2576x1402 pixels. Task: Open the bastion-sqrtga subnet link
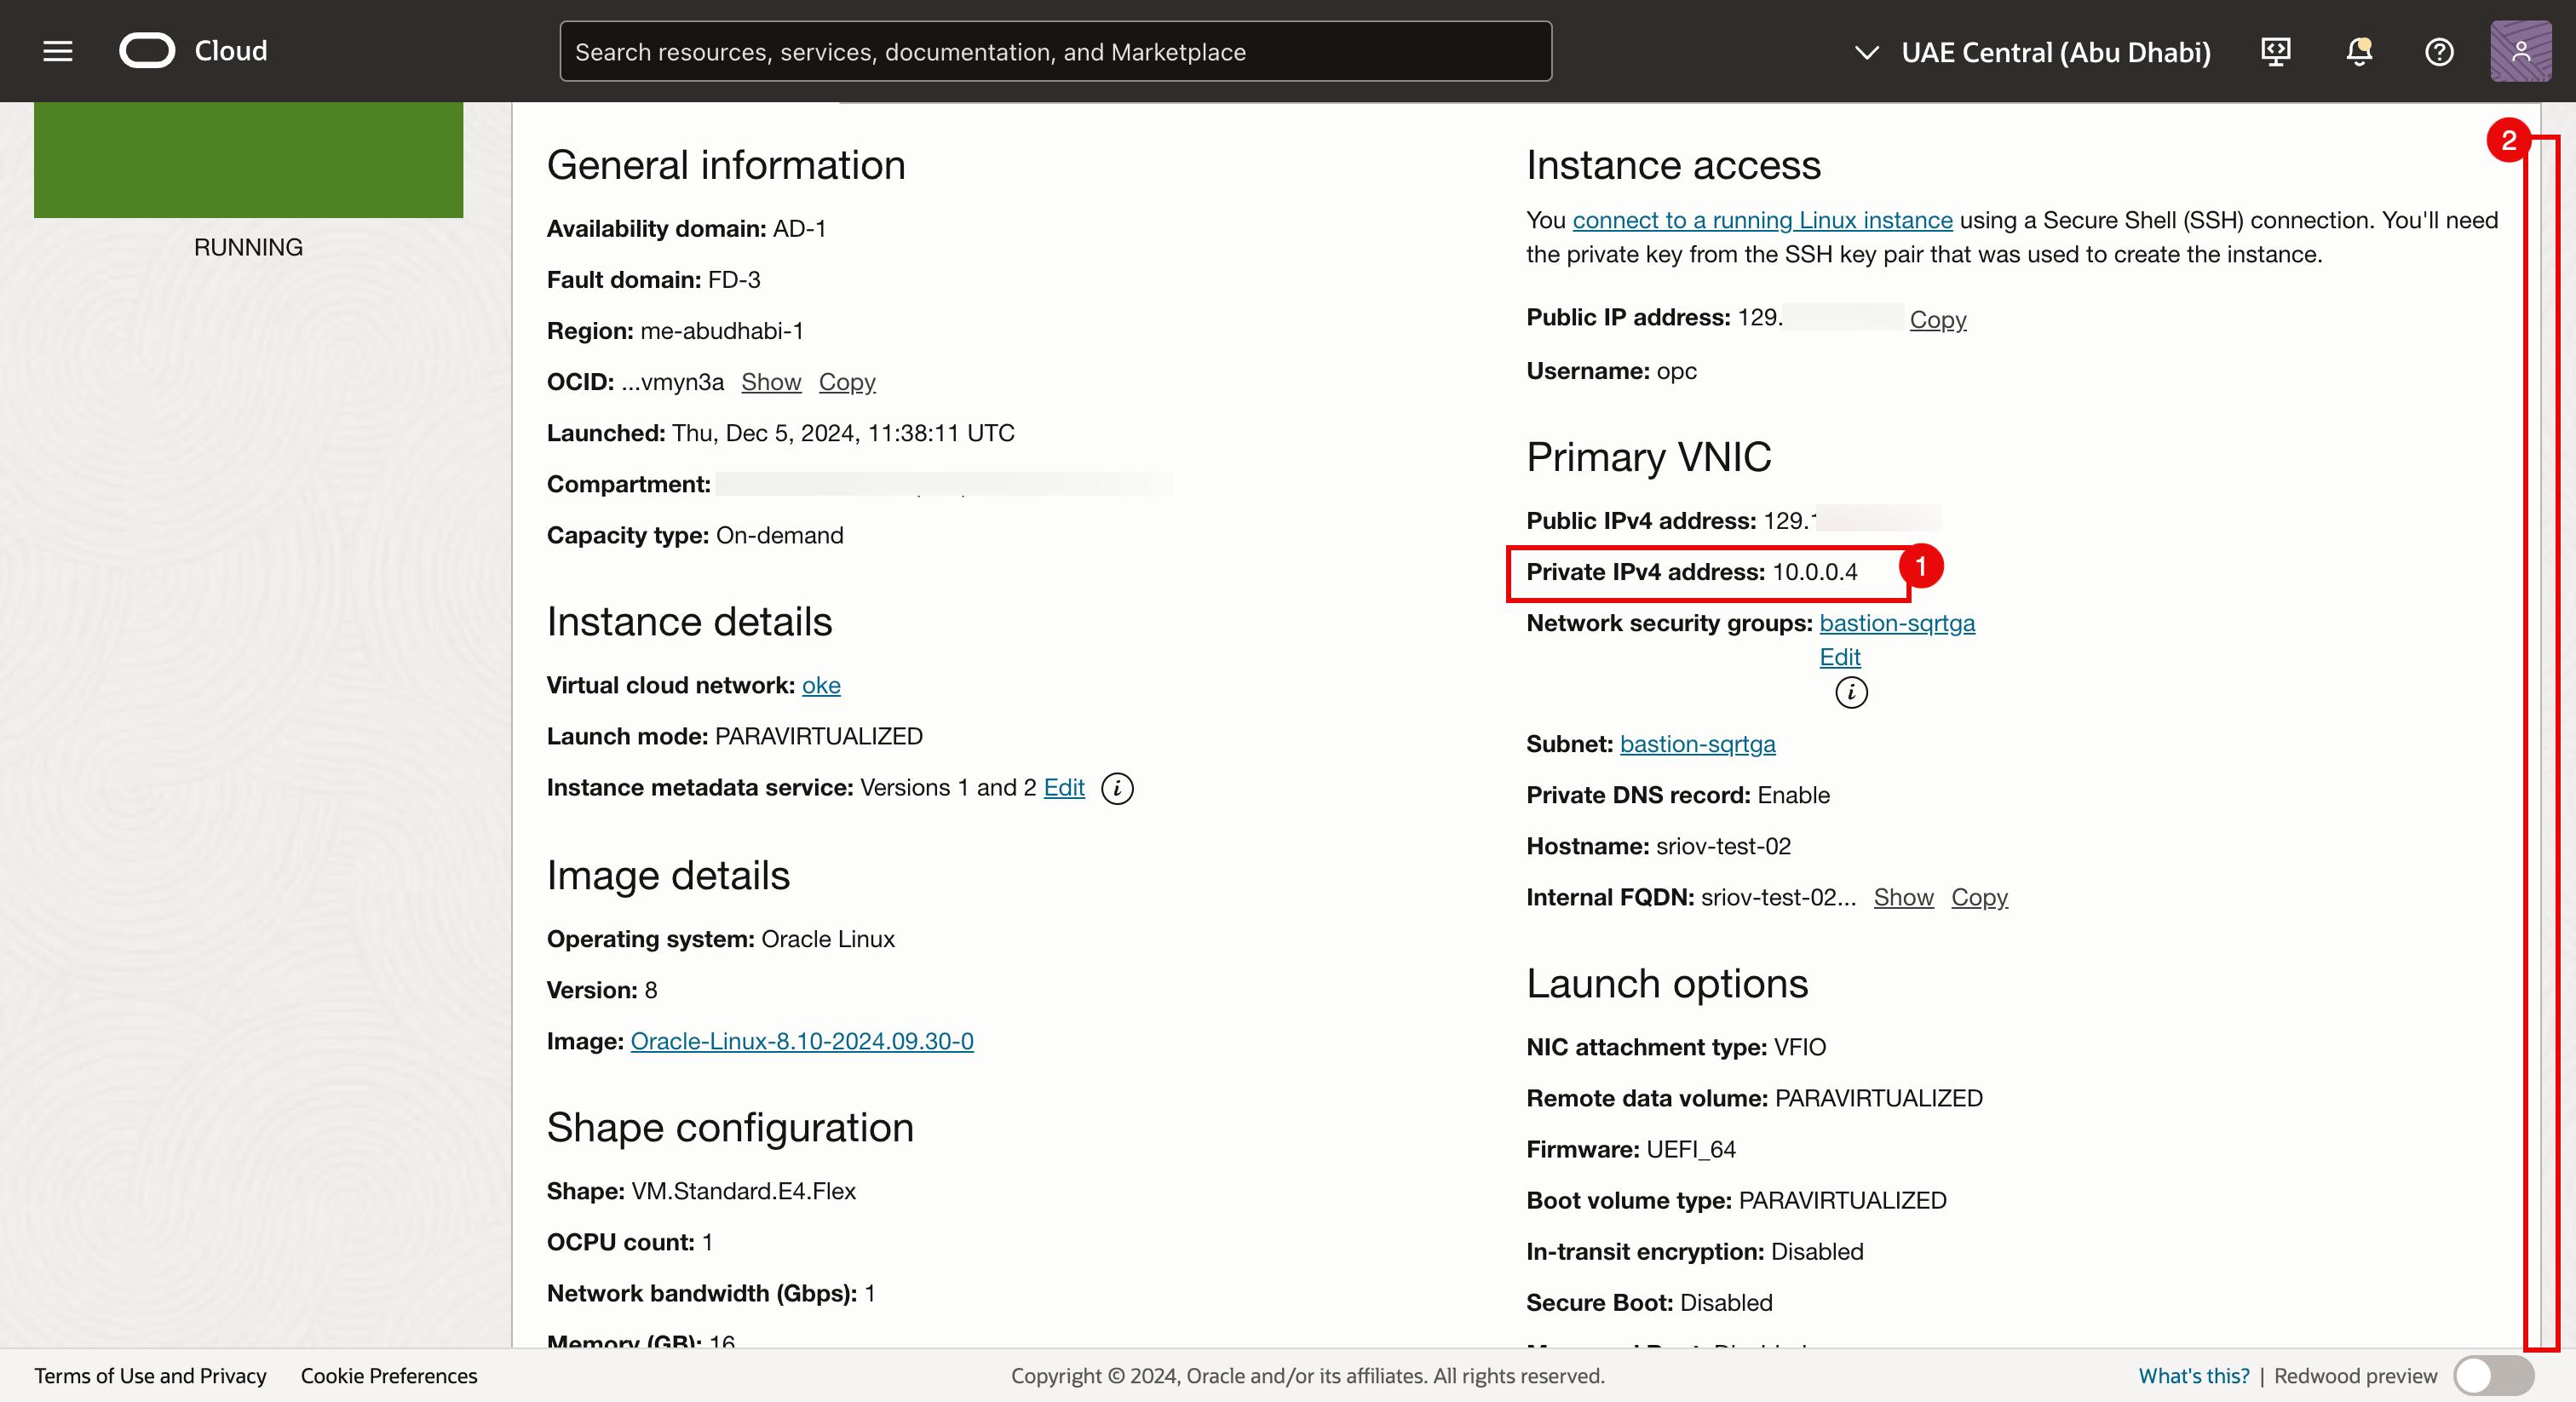[1697, 744]
